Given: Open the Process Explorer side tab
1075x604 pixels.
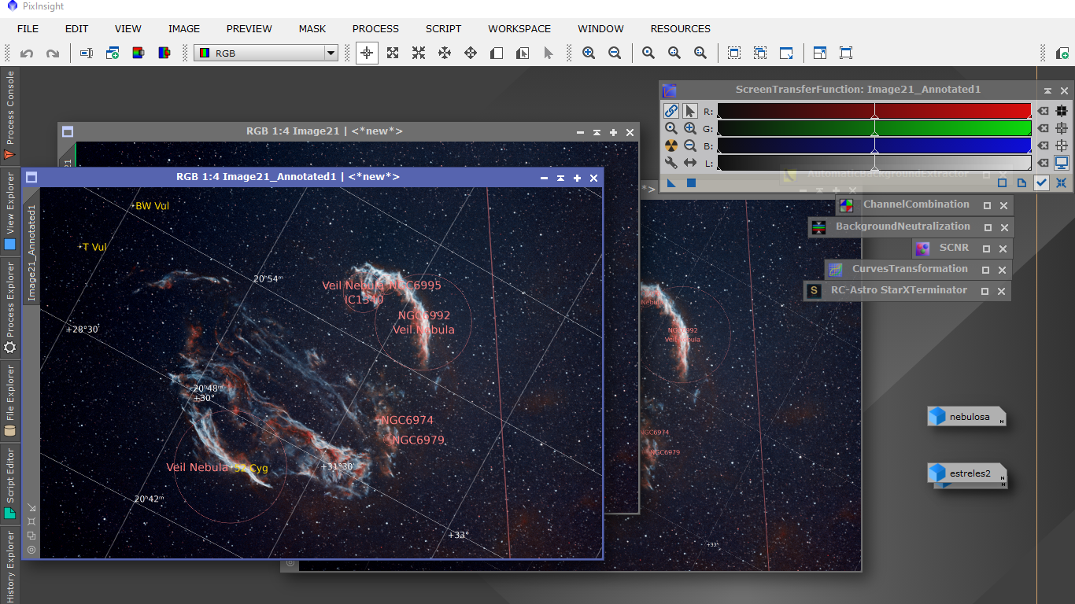Looking at the screenshot, I should [9, 308].
